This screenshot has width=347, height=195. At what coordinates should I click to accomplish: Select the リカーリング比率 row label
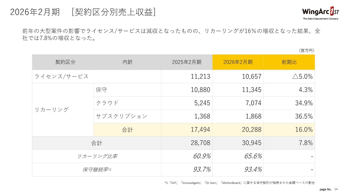(97, 156)
